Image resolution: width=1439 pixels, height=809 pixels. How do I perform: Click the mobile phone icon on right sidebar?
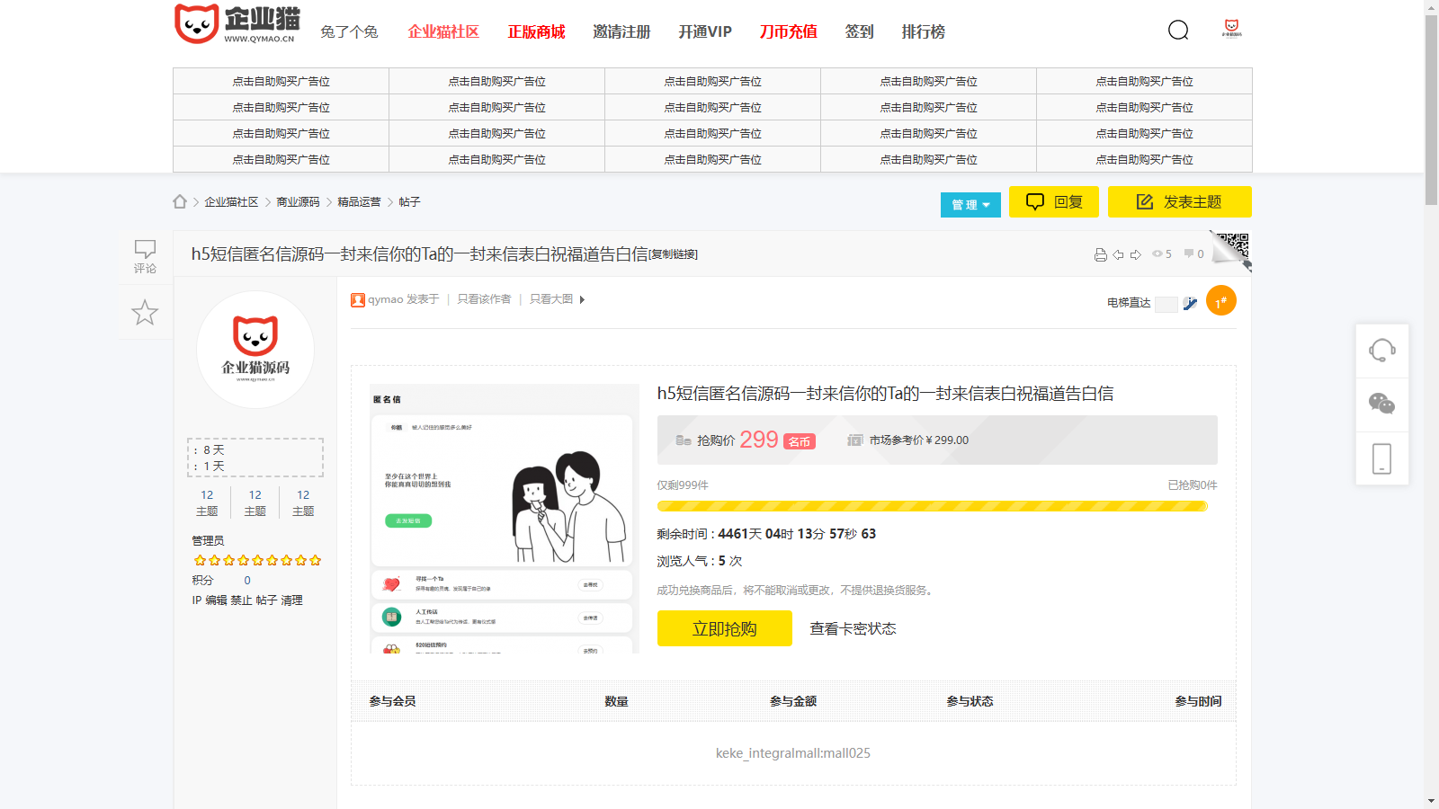[x=1381, y=458]
